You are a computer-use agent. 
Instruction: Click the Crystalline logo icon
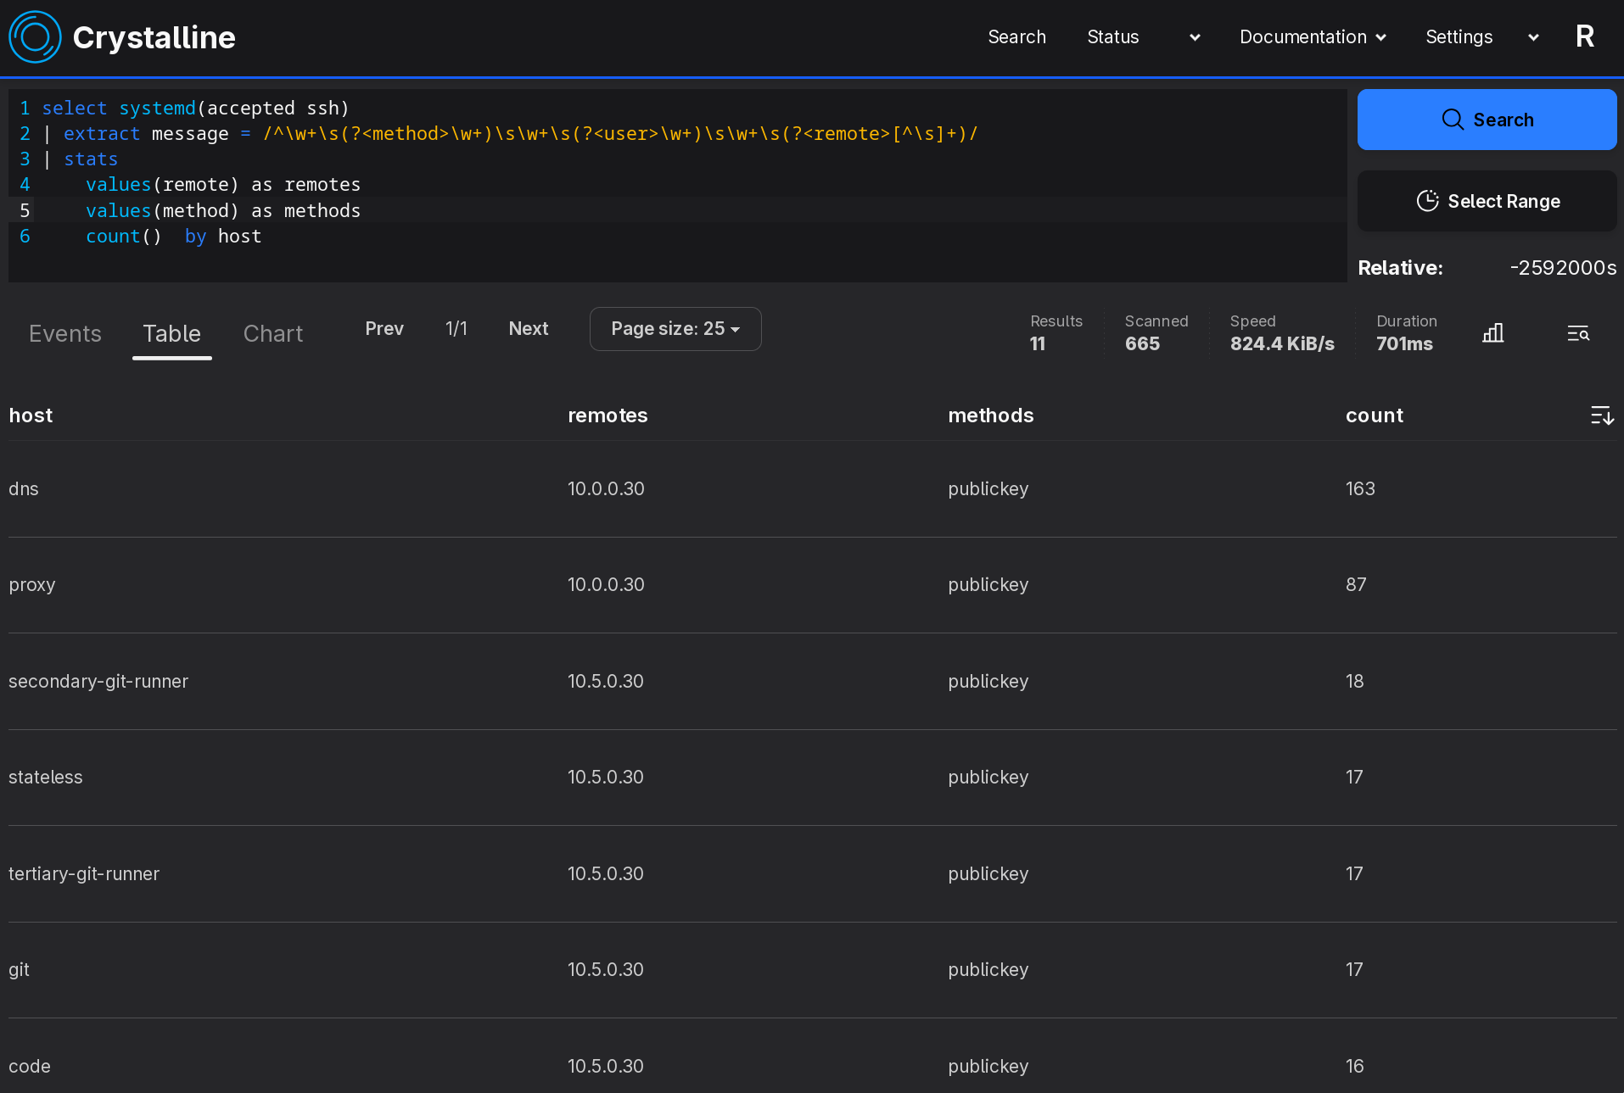pyautogui.click(x=35, y=37)
